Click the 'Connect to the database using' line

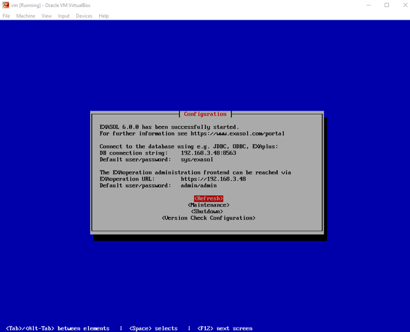tap(189, 146)
